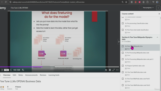This screenshot has height=91, width=161.
Task: Check lecture 17 Pre Processing Wikipedia data
Action: pyautogui.click(x=123, y=53)
